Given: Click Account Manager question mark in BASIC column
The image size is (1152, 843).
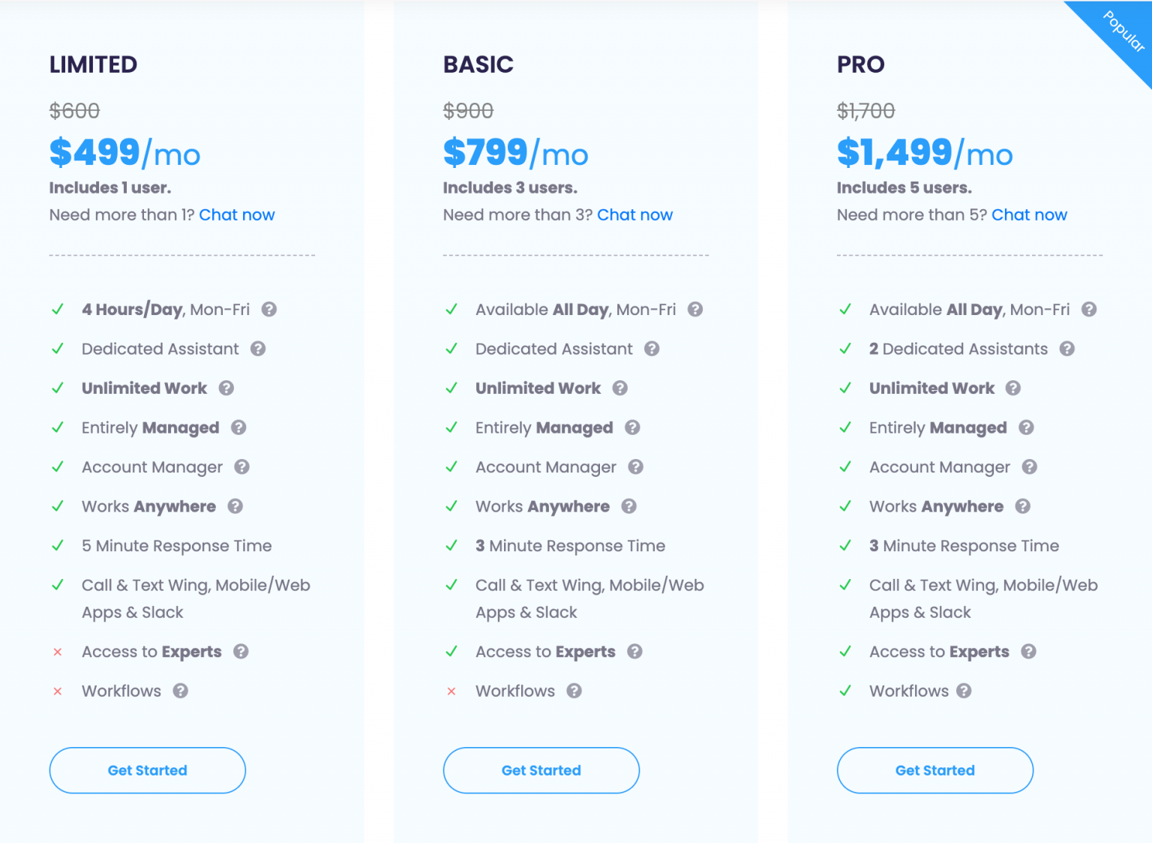Looking at the screenshot, I should click(x=636, y=466).
